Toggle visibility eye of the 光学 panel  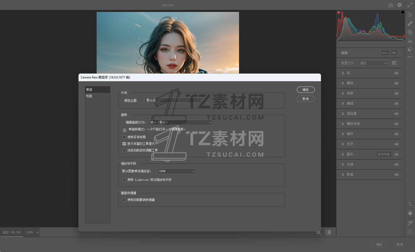pos(396,144)
